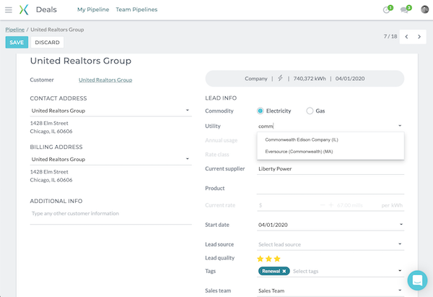
Task: Remove the Renewal tag
Action: click(x=284, y=271)
